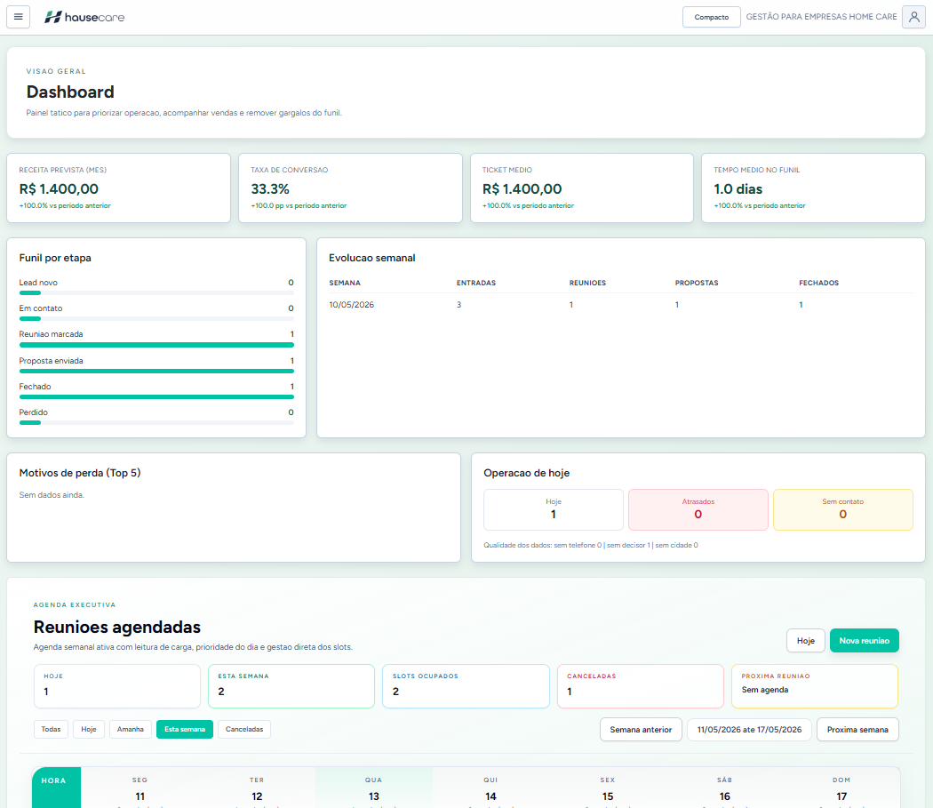Click the week date range field
Viewport: 933px width, 808px height.
tap(749, 730)
